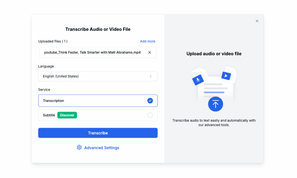Click the green Discover badge
Viewport: 297px width, 178px height.
click(x=67, y=115)
